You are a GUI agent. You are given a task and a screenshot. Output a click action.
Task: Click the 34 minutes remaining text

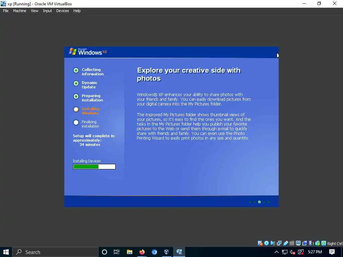(90, 145)
